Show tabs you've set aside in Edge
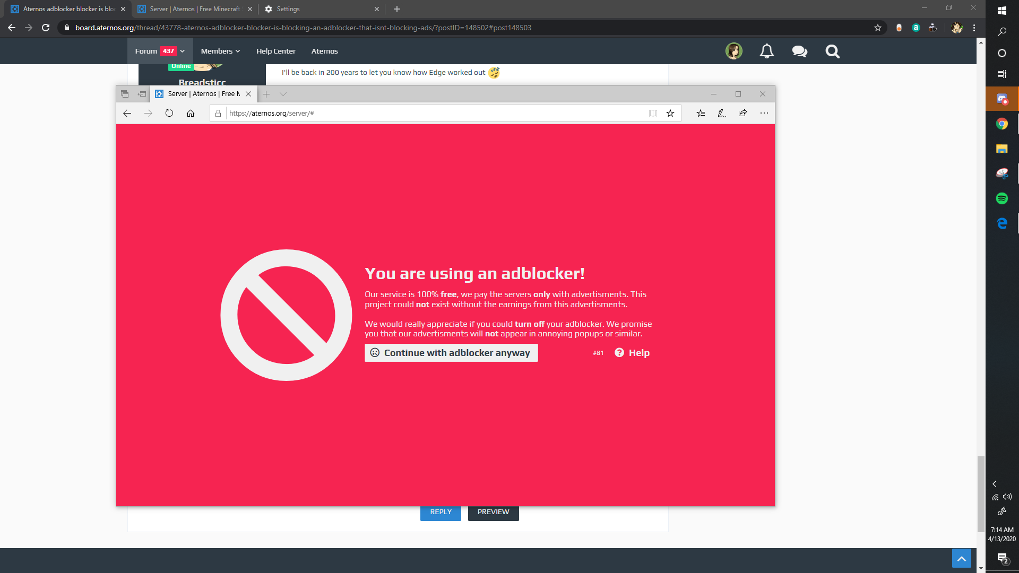The width and height of the screenshot is (1019, 573). point(125,94)
